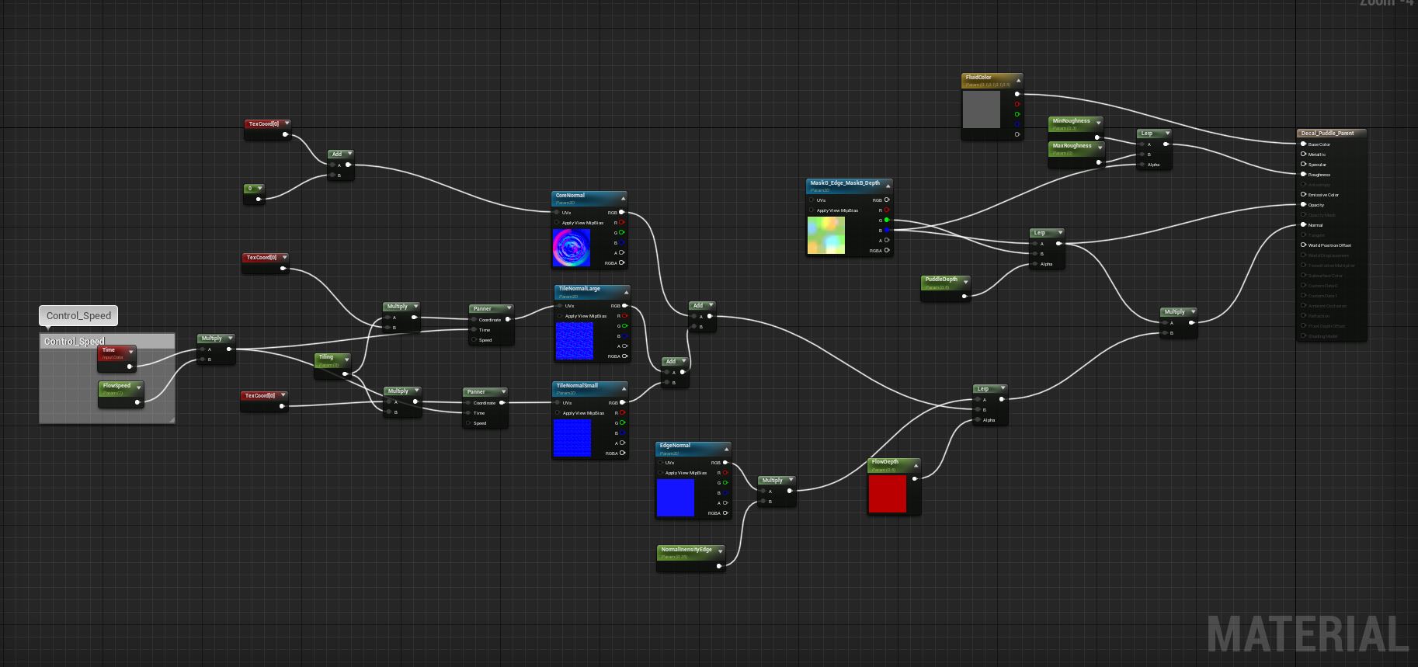Click the white Control_Speed comment bubble

(78, 315)
